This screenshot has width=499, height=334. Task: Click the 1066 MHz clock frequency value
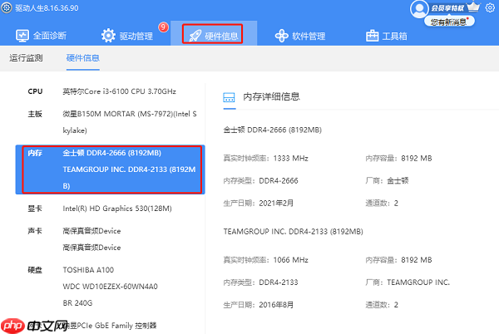(290, 260)
